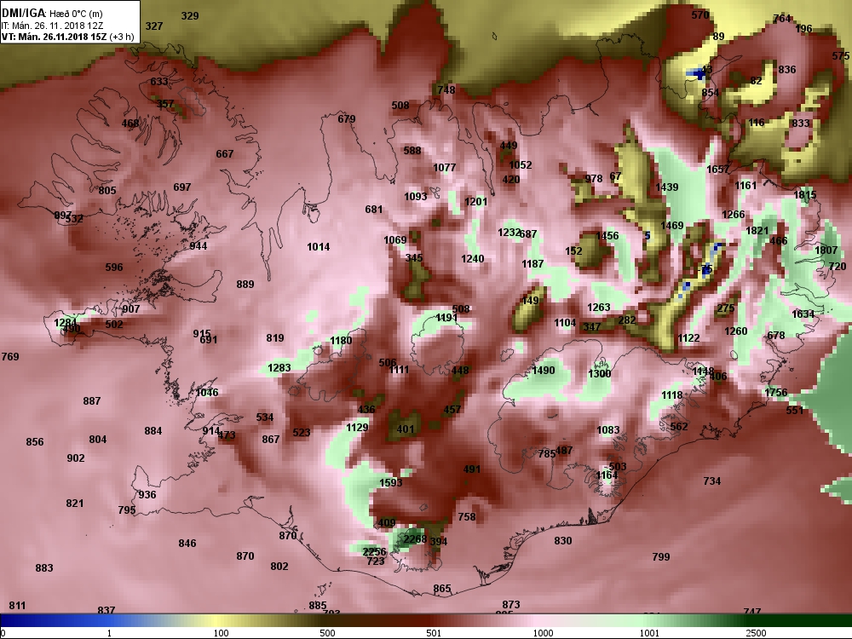Viewport: 852px width, 639px height.
Task: Click the map value 1439
Action: coord(667,187)
